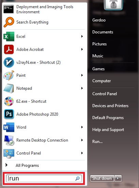This screenshot has height=188, width=139.
Task: Open Paint via its palette icon
Action: (x=9, y=75)
